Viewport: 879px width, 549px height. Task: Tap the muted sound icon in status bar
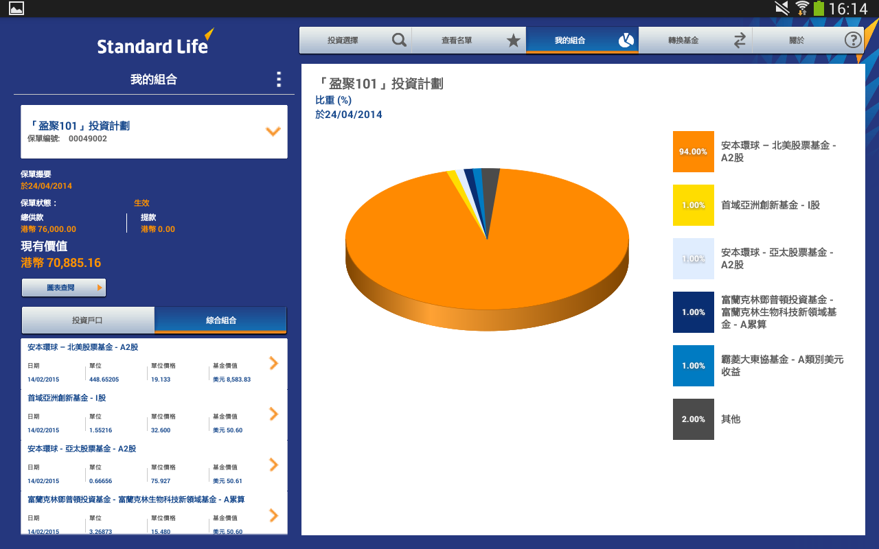(x=782, y=8)
